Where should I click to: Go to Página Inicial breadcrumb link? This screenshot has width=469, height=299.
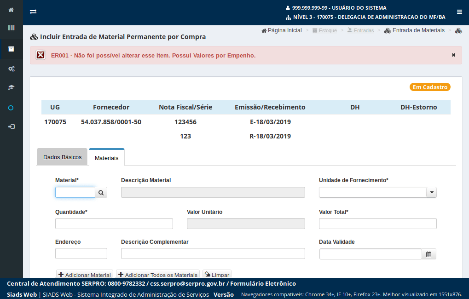point(282,30)
